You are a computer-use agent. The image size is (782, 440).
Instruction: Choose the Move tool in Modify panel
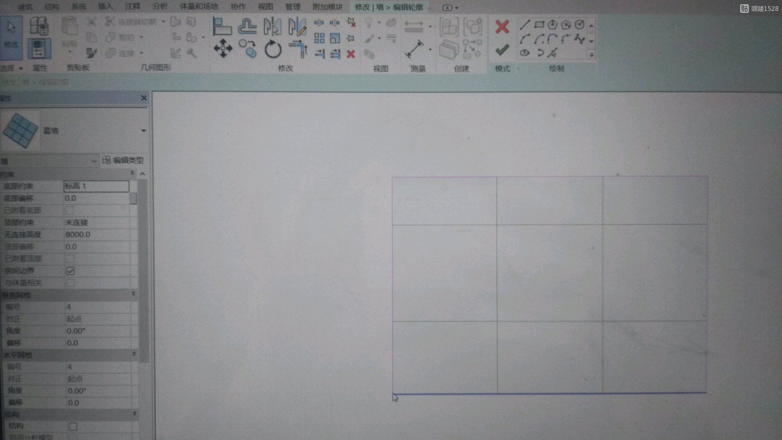223,48
